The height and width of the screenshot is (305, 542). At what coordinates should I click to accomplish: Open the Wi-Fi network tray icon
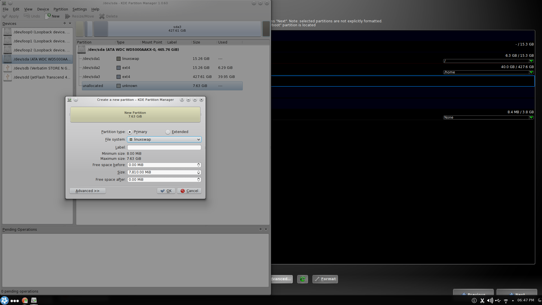pos(506,301)
